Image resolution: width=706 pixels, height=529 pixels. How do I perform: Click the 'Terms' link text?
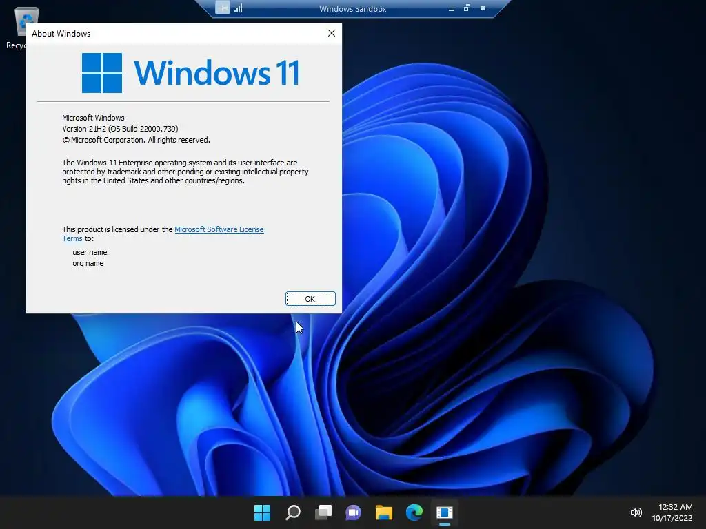[72, 238]
